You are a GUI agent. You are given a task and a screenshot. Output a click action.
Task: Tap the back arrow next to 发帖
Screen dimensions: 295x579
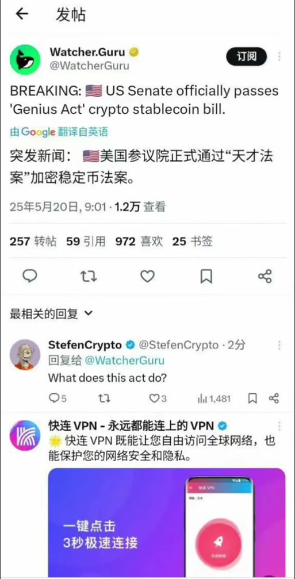[22, 14]
